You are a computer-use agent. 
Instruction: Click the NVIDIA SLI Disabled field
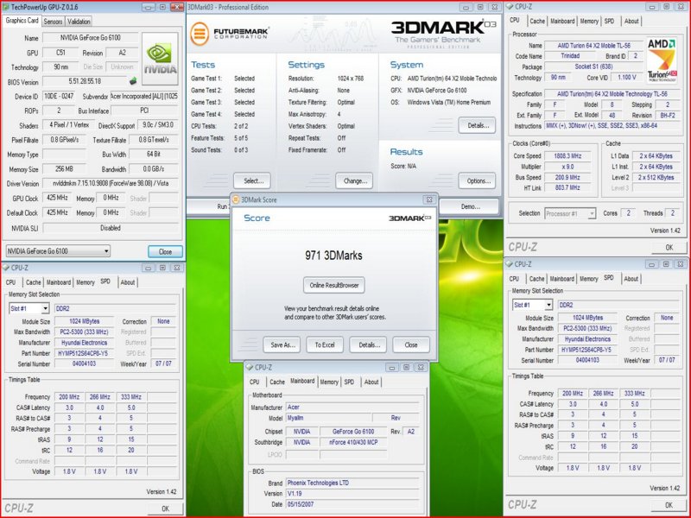(x=111, y=228)
